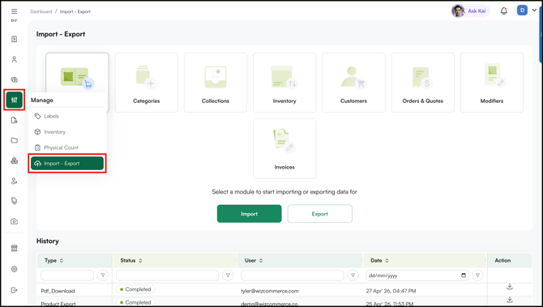The image size is (543, 307).
Task: Click the Manage sliders sidebar icon
Action: pyautogui.click(x=15, y=100)
